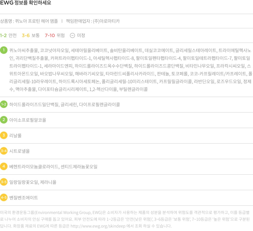Click seller name (주)아로마티카
The height and width of the screenshot is (231, 253).
coord(106,21)
